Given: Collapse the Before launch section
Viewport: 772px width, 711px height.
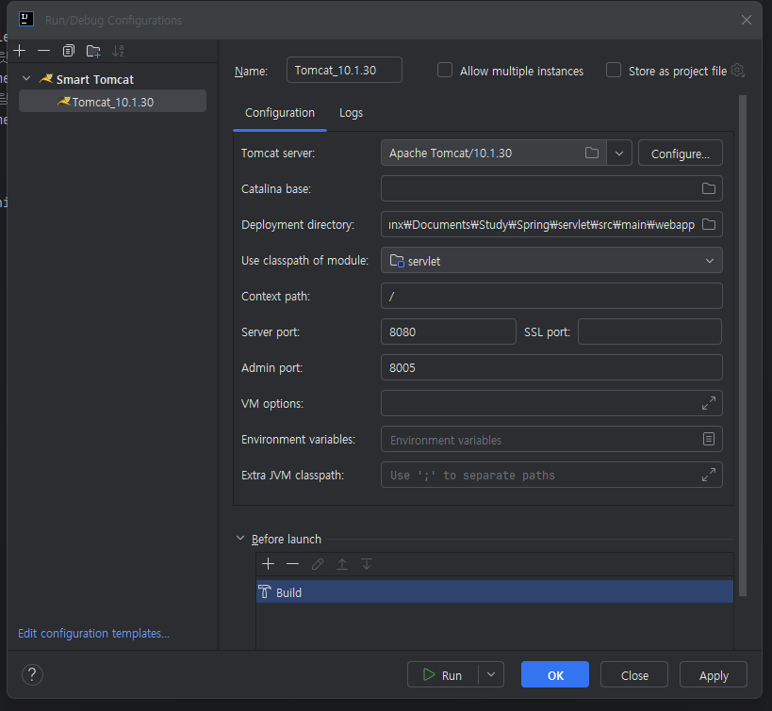Looking at the screenshot, I should 239,538.
